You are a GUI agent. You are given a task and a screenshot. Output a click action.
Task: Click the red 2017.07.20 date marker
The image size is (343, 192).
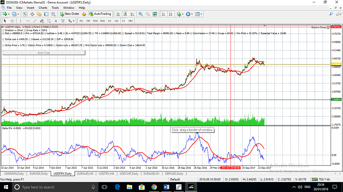[231, 168]
